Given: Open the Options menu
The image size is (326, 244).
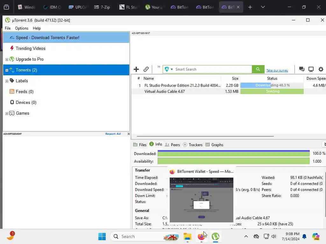Looking at the screenshot, I should coord(22,28).
